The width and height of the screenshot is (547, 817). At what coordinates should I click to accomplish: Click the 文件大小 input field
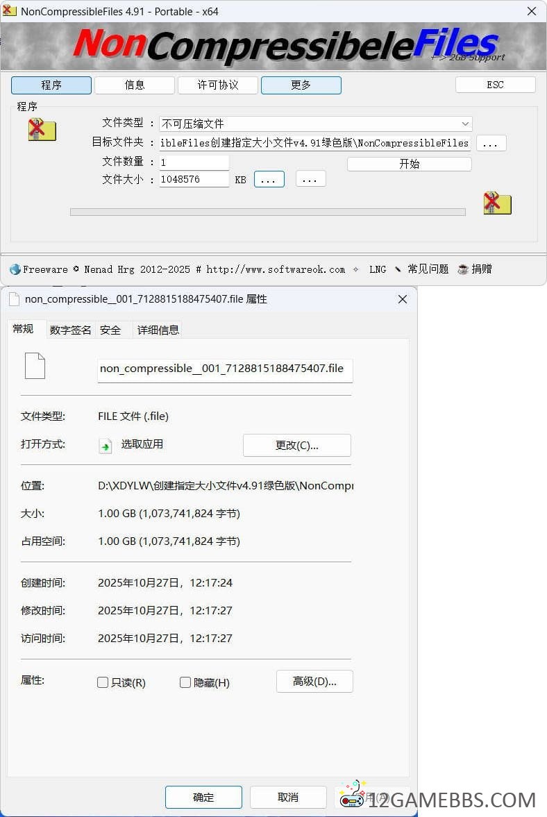pyautogui.click(x=194, y=179)
